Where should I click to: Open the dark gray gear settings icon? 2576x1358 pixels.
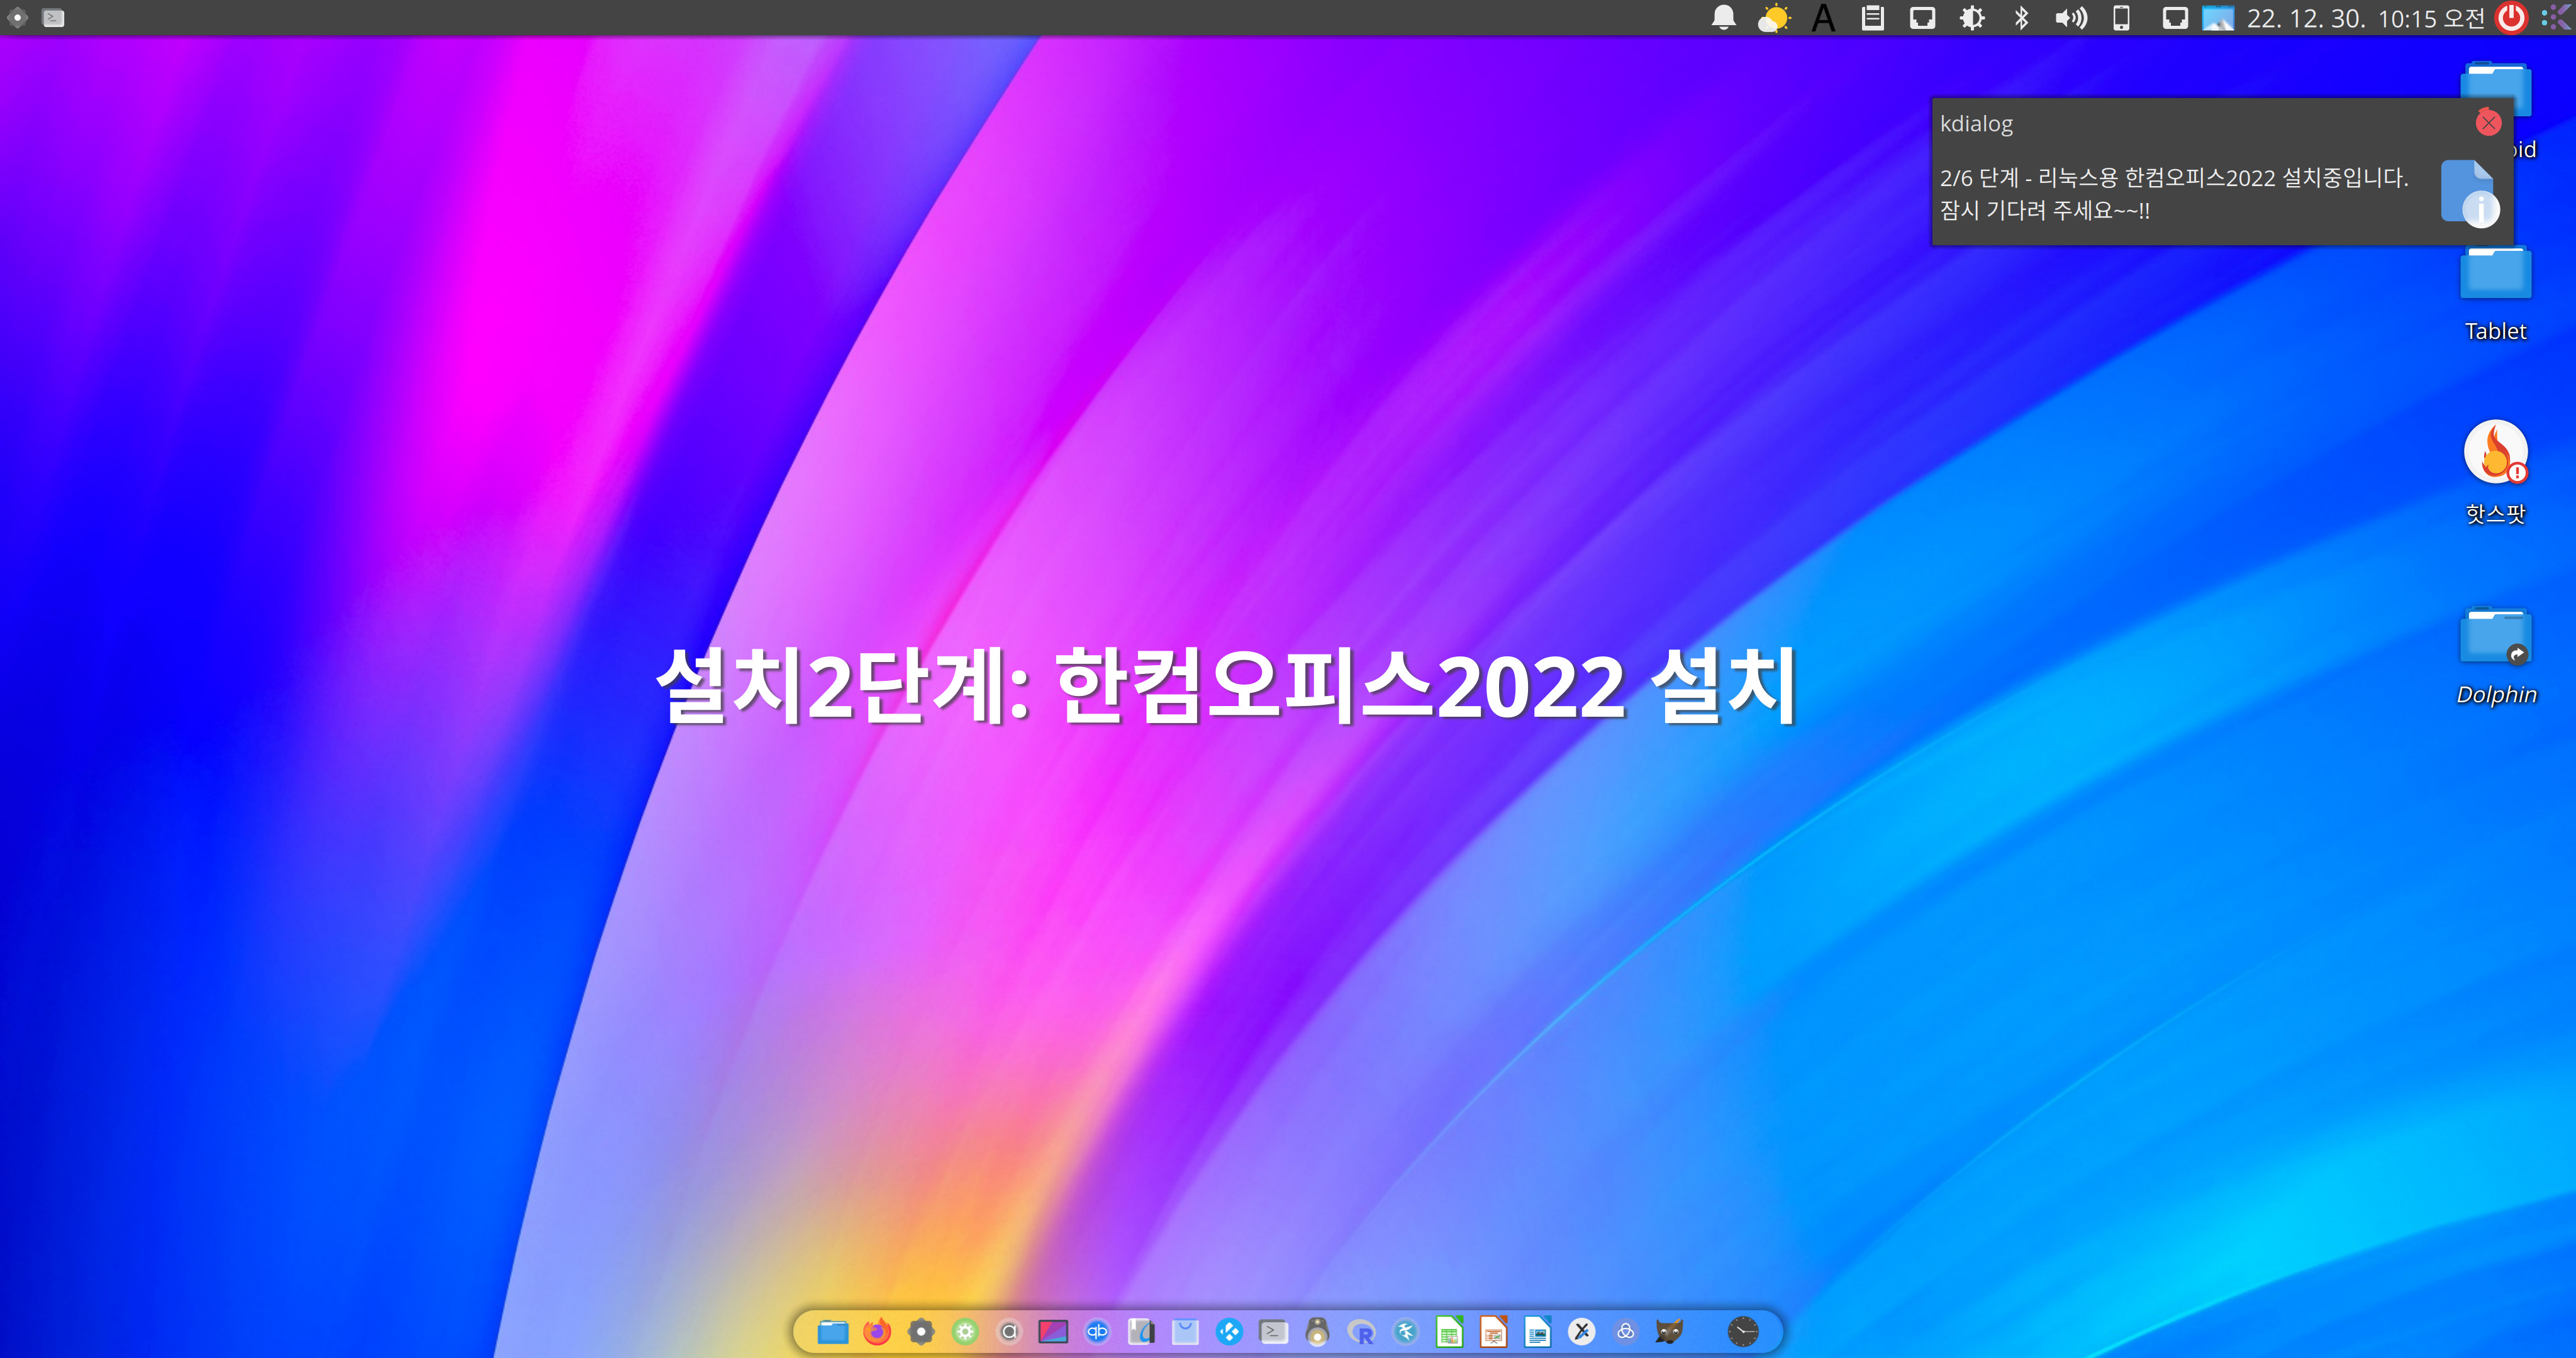pos(921,1331)
